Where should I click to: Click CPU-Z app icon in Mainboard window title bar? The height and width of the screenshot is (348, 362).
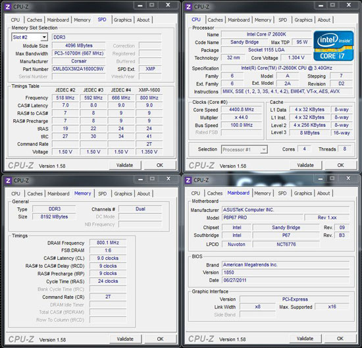(x=188, y=180)
